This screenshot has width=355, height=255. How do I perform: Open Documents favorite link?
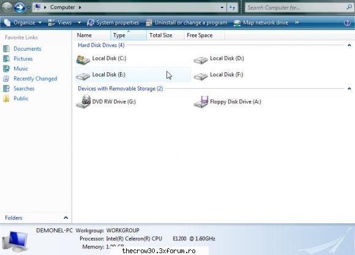point(28,49)
